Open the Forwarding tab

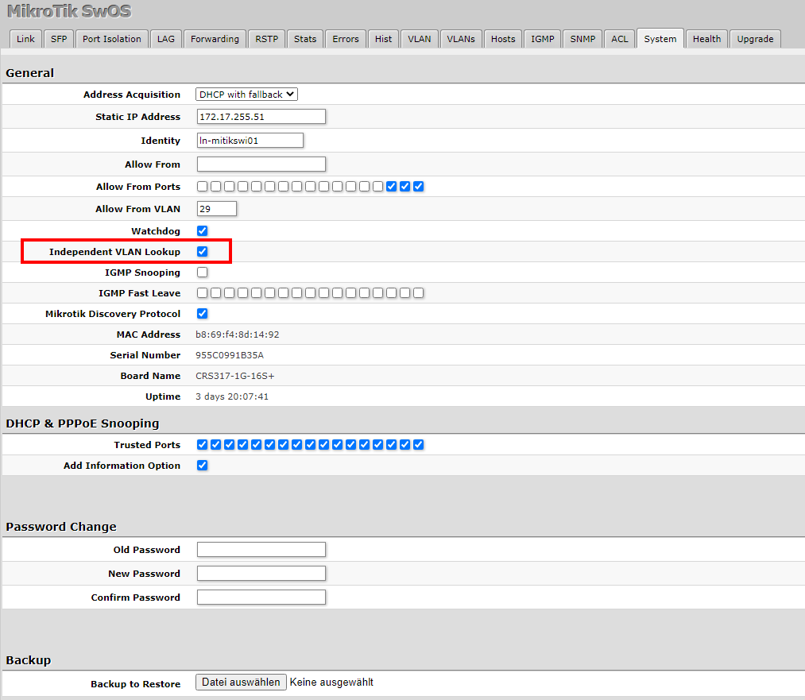pos(215,39)
